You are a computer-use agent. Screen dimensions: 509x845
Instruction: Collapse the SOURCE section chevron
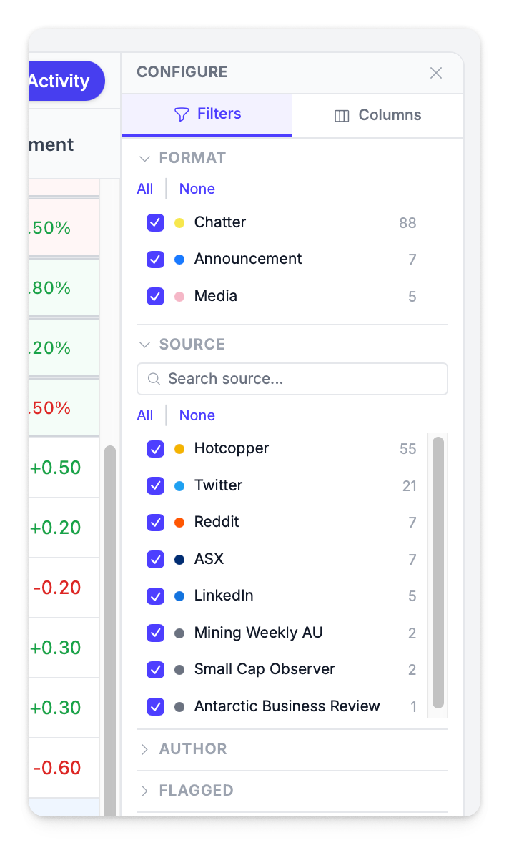[x=144, y=345]
